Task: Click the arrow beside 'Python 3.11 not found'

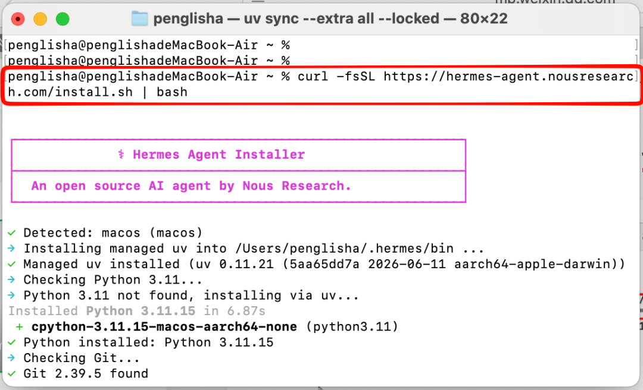Action: (11, 295)
